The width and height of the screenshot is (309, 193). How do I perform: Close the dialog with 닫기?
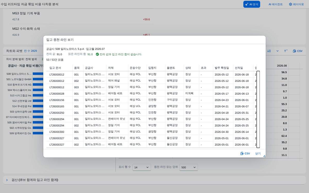point(258,153)
